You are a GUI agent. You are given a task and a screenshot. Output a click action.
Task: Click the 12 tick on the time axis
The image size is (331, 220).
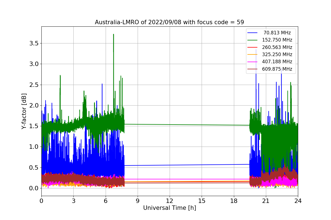170,201
